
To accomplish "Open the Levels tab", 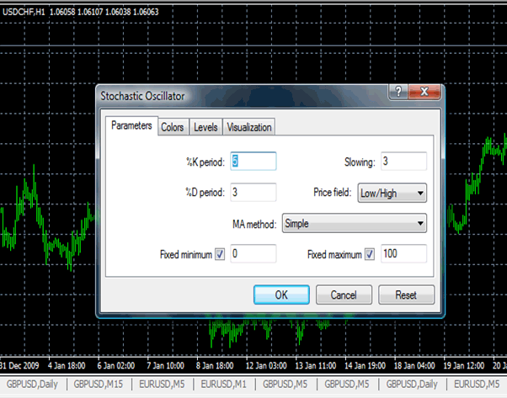I will coord(205,127).
